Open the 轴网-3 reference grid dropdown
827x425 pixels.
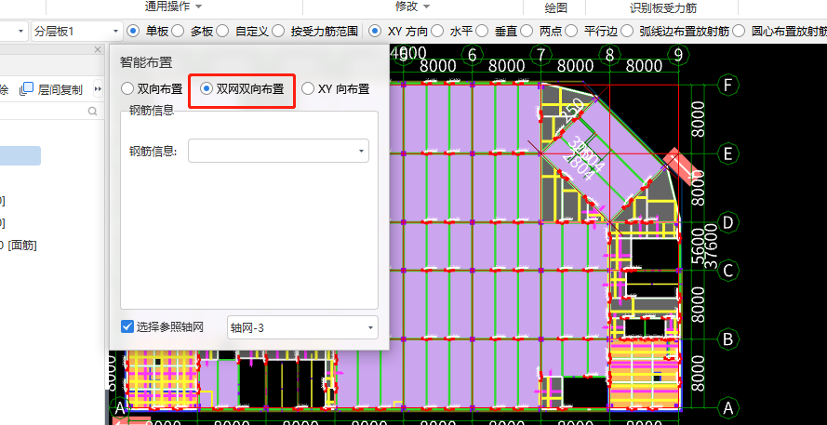(x=302, y=327)
